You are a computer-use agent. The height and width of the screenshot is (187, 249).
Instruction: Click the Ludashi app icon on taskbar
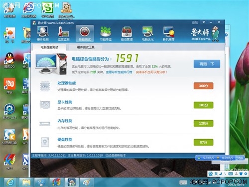pyautogui.click(x=72, y=183)
